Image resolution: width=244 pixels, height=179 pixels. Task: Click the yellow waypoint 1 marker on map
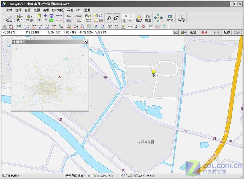pos(154,72)
